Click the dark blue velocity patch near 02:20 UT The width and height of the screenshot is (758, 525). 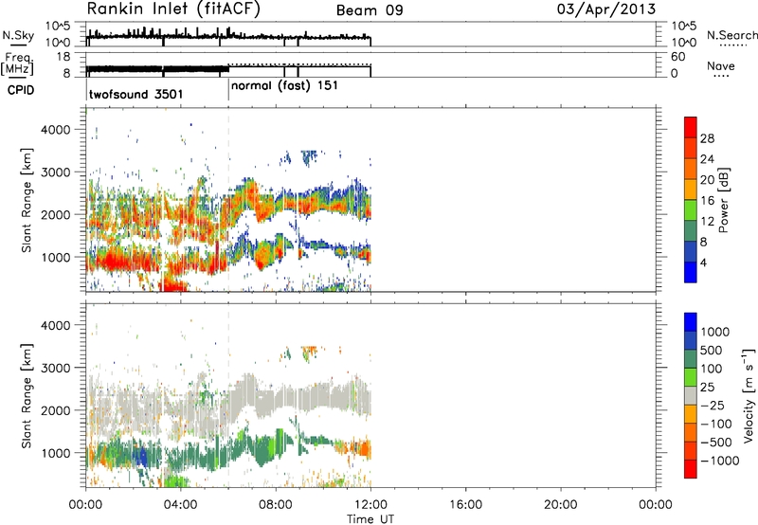coord(141,457)
